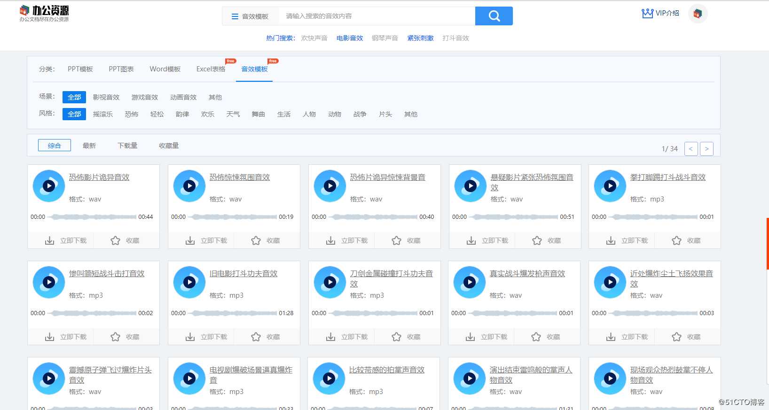Go to previous page arrow
This screenshot has width=769, height=410.
[691, 148]
